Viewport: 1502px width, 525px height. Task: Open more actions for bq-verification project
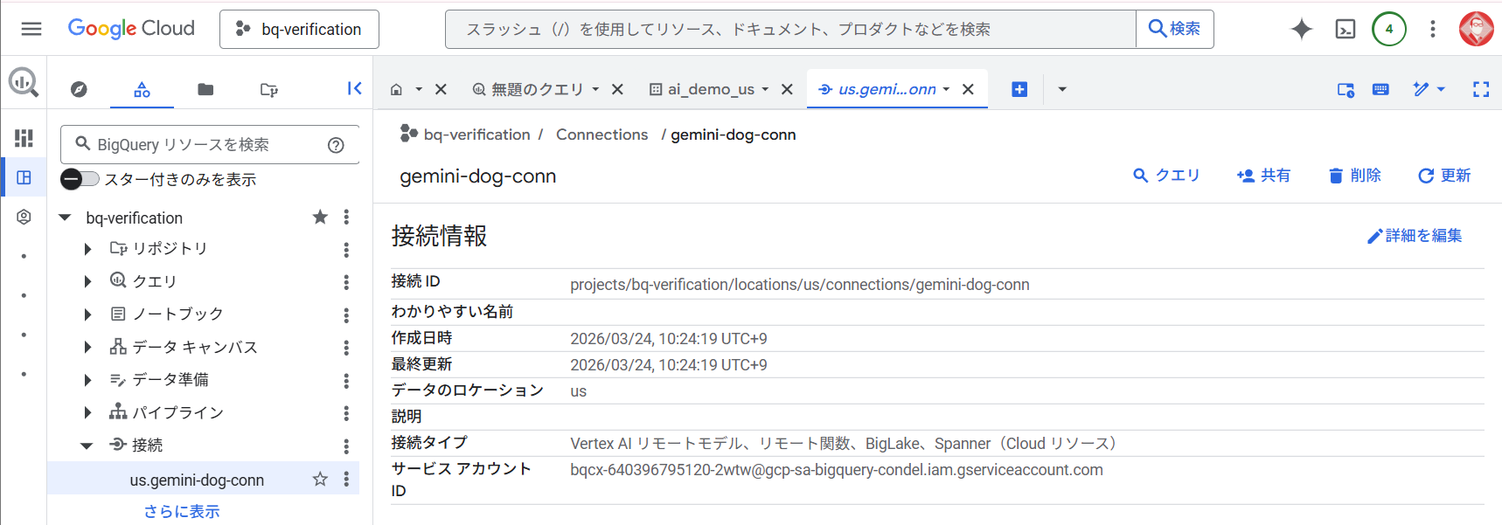click(346, 217)
